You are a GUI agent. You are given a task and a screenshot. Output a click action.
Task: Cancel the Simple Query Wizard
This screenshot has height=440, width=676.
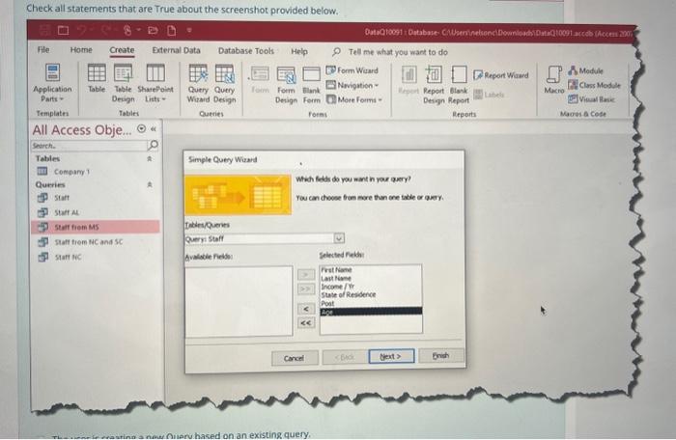point(295,358)
